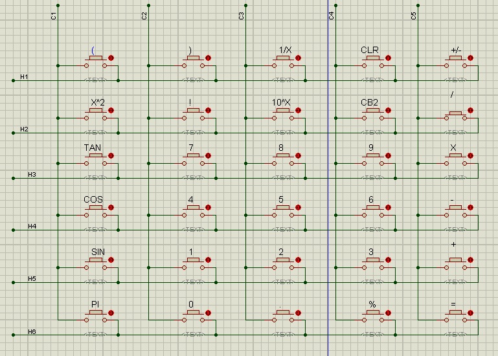Screen dimensions: 498x356
Task: Click the TAN pushbutton switch symbol
Action: tap(95, 160)
